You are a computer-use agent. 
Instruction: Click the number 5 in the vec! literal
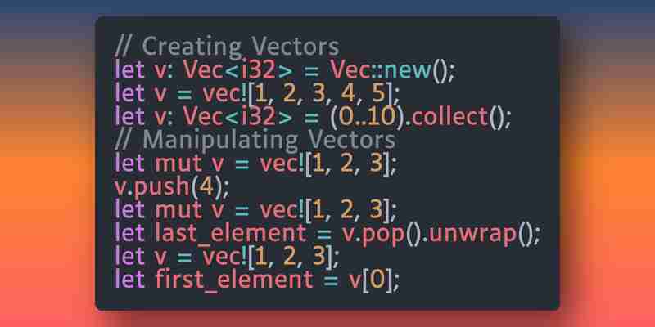tap(380, 92)
